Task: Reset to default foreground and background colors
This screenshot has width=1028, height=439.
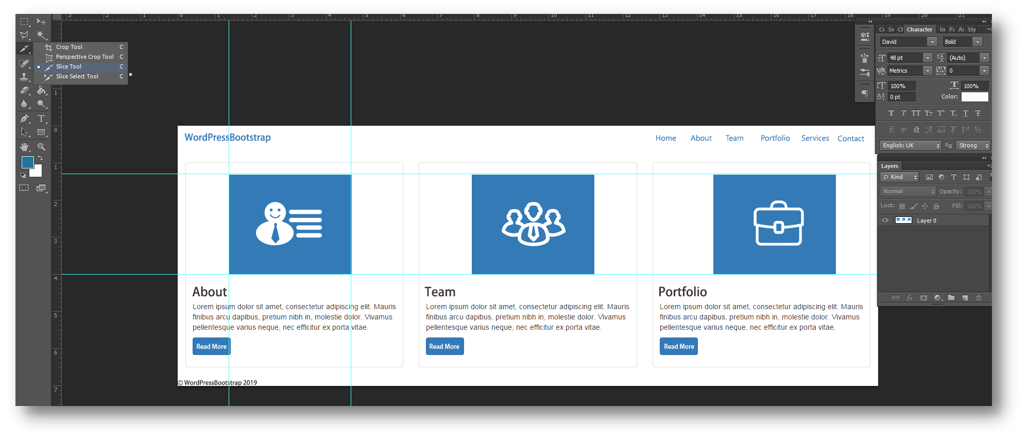Action: (23, 175)
